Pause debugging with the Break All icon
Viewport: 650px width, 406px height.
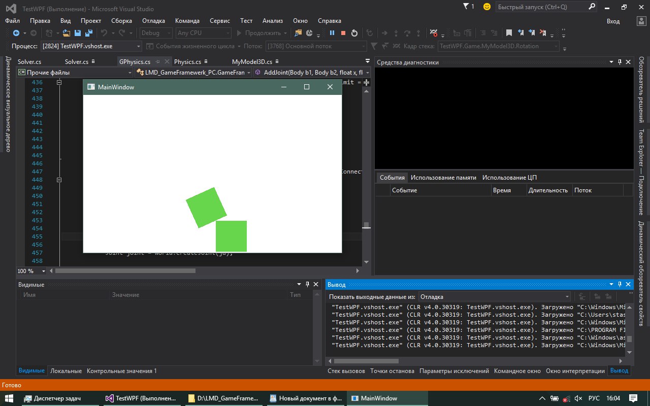tap(332, 33)
